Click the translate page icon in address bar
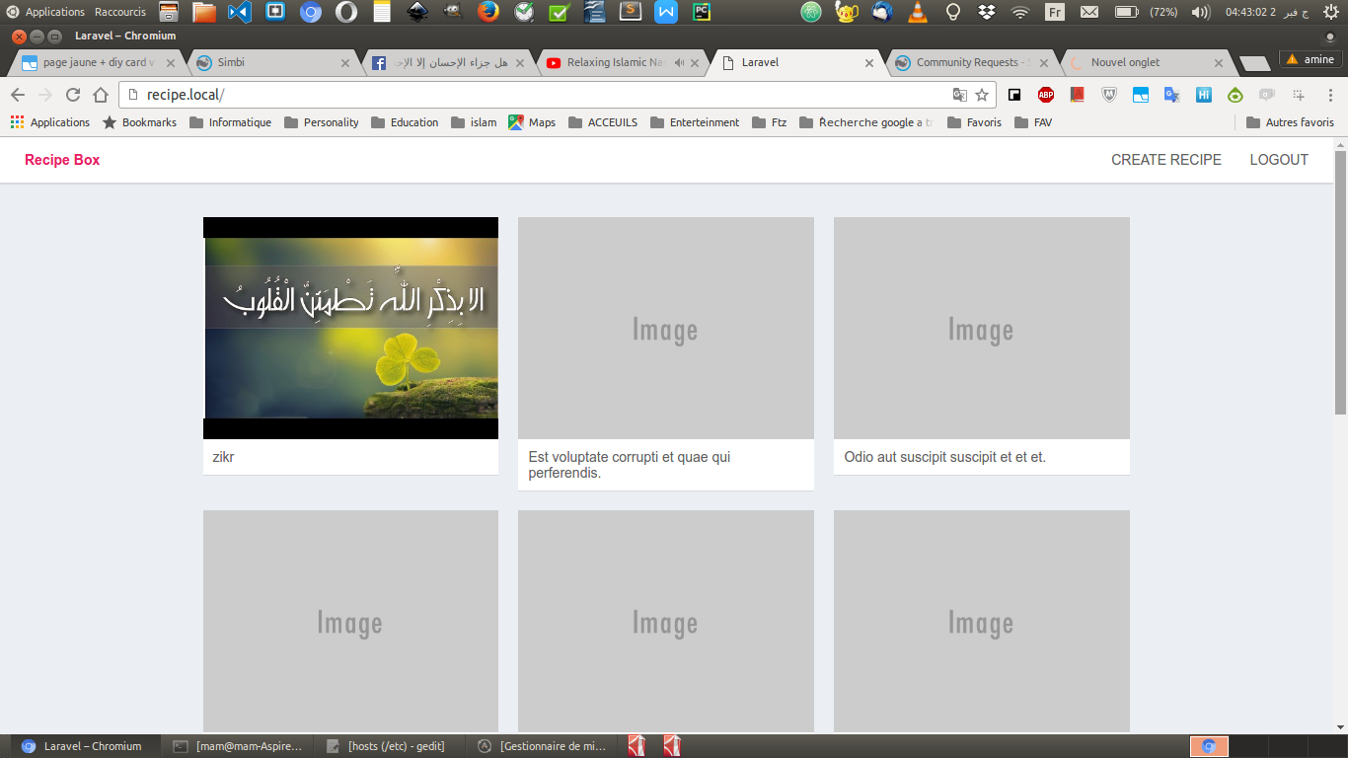Screen dimensions: 1348x758 959,95
